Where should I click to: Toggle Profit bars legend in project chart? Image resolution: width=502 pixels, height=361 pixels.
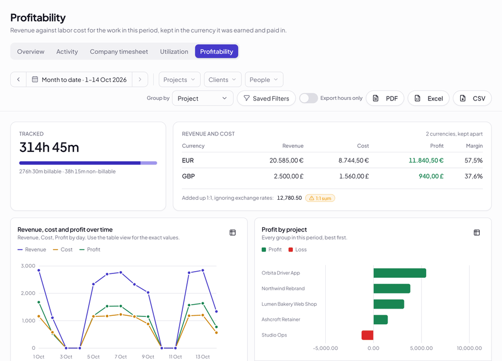[272, 249]
